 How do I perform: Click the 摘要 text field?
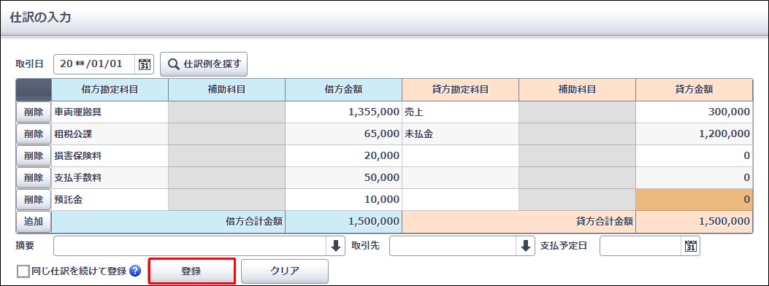coord(191,246)
